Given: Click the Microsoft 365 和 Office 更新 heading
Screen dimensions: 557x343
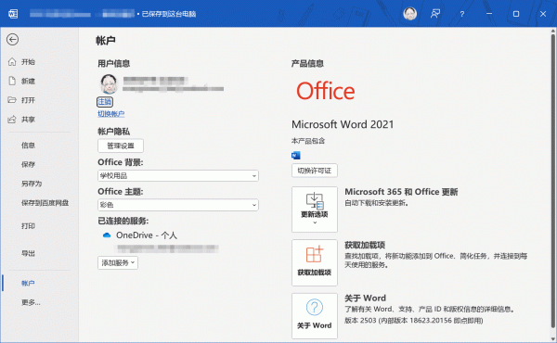Looking at the screenshot, I should [401, 192].
